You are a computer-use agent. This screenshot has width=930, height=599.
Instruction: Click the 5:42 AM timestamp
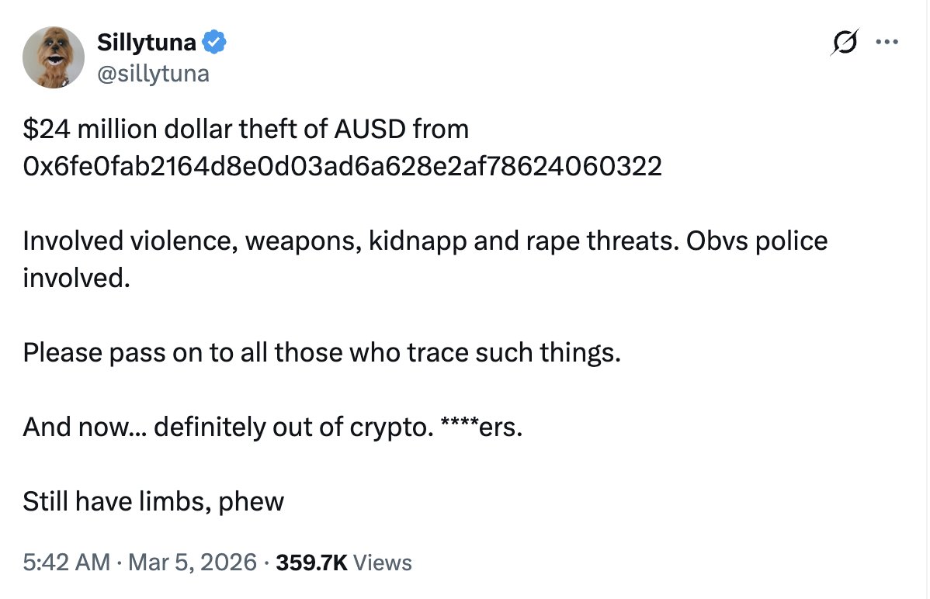tap(66, 563)
